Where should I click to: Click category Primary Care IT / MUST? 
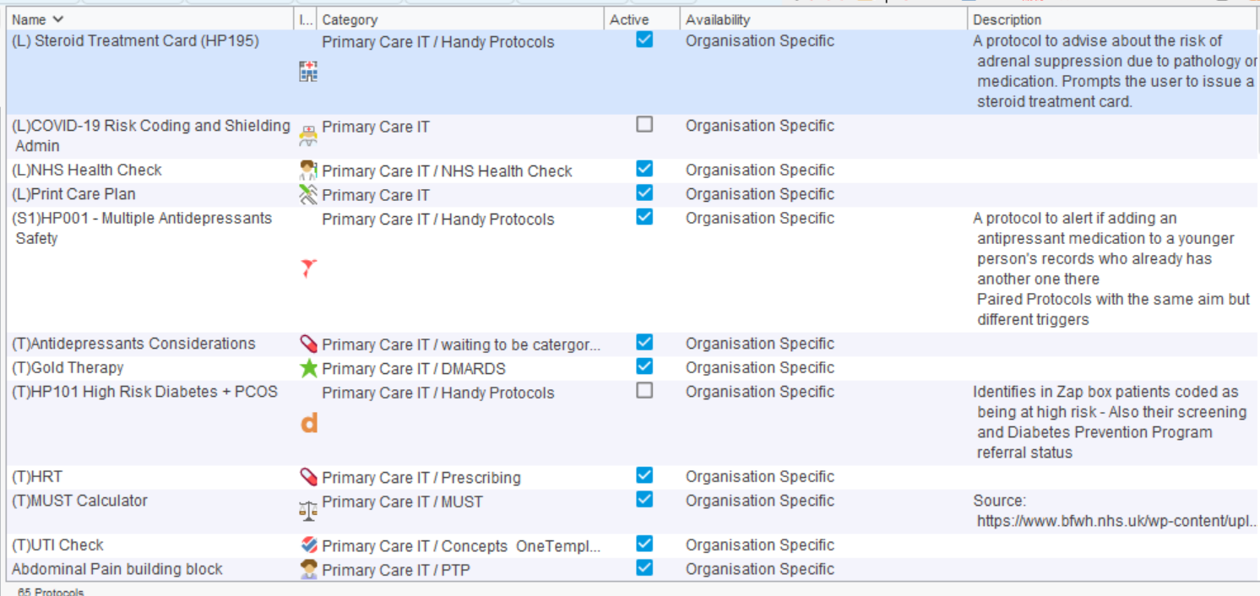pyautogui.click(x=402, y=502)
